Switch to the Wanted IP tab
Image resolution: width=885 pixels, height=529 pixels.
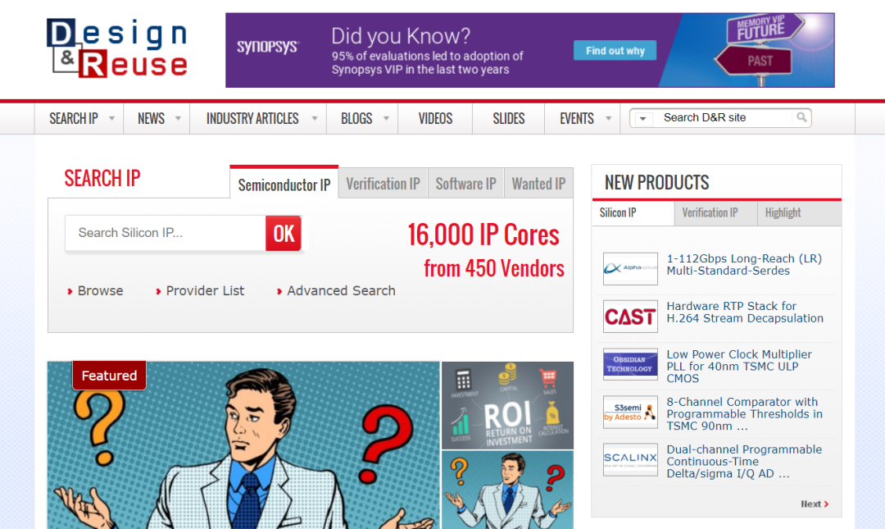[538, 183]
